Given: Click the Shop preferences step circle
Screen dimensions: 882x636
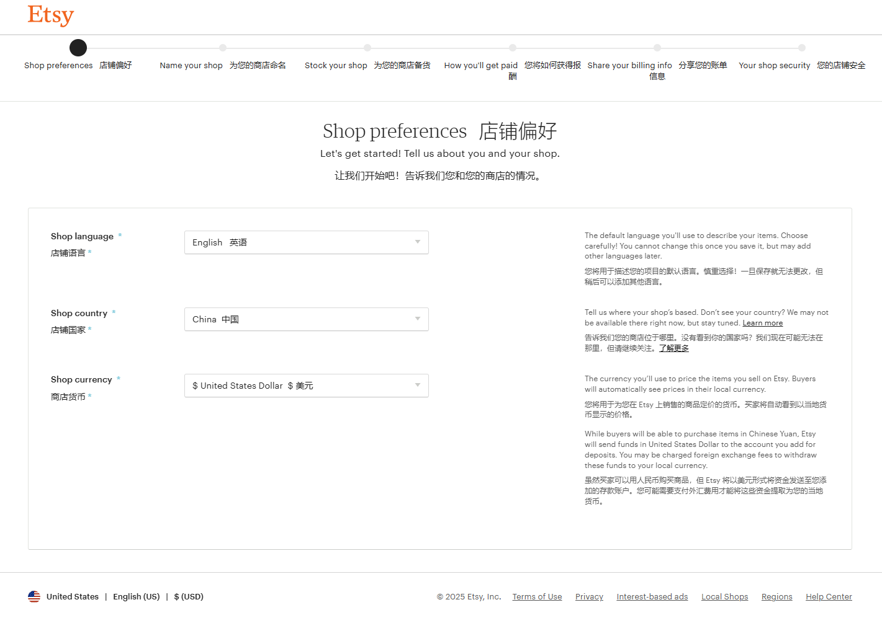Looking at the screenshot, I should click(78, 48).
